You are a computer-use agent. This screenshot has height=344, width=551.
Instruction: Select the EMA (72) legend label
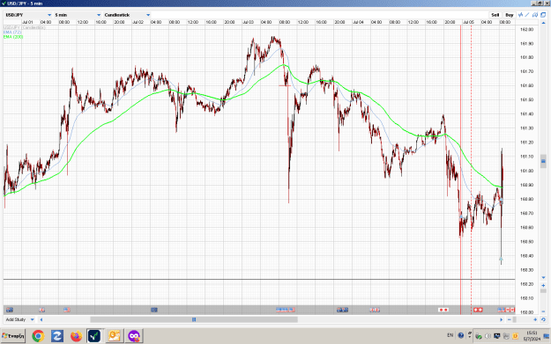click(x=12, y=33)
